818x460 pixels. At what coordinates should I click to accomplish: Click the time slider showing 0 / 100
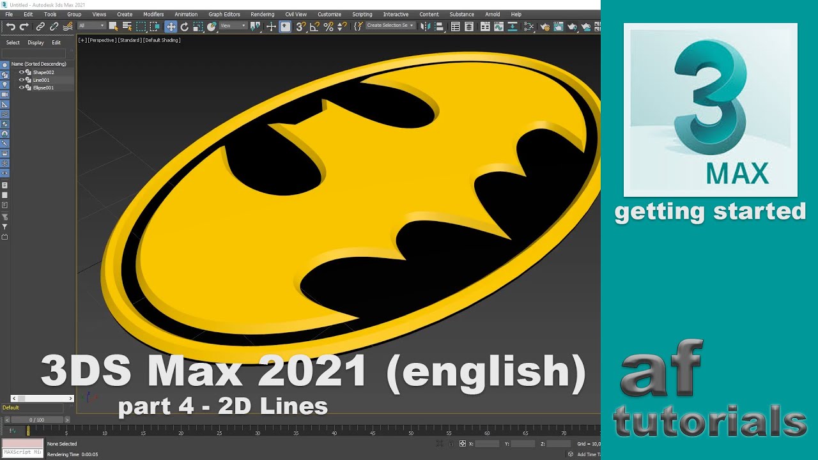pyautogui.click(x=37, y=420)
